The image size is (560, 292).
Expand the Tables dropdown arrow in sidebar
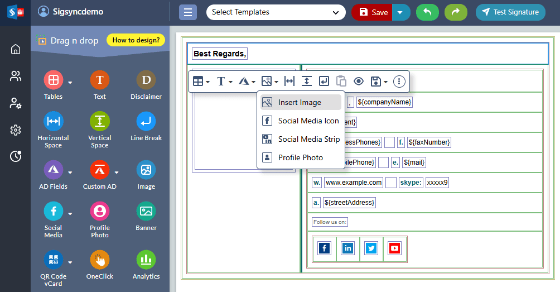pyautogui.click(x=70, y=83)
